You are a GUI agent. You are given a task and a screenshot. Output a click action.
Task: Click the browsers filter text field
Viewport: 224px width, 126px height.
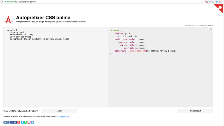click(x=25, y=111)
